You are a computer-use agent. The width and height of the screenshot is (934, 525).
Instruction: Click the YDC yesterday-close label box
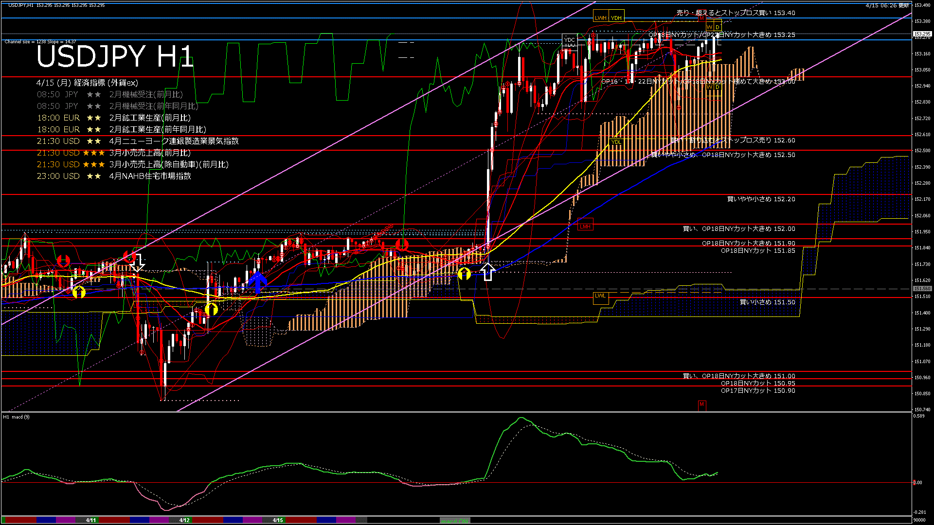click(x=570, y=40)
